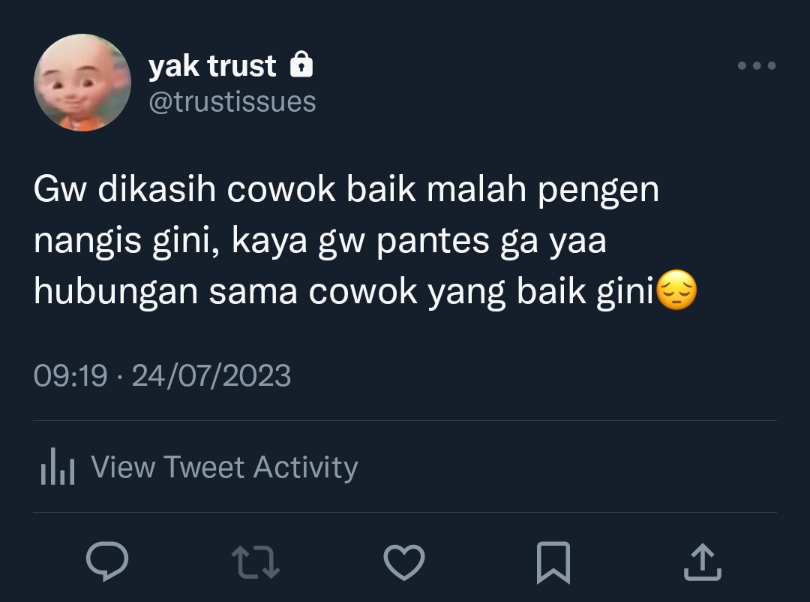Image resolution: width=810 pixels, height=602 pixels.
Task: Click the tweet line starting 'Gw dikasih cowok'
Action: pos(346,190)
